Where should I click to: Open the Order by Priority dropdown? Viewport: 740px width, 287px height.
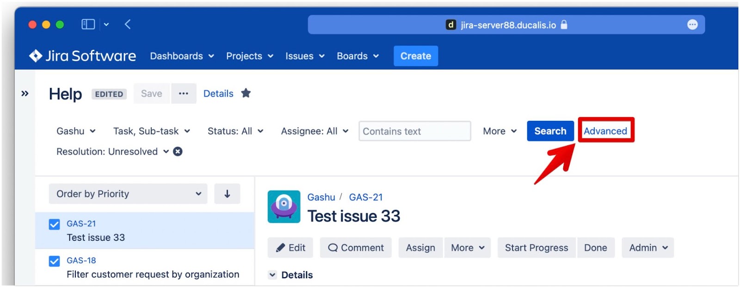coord(128,194)
